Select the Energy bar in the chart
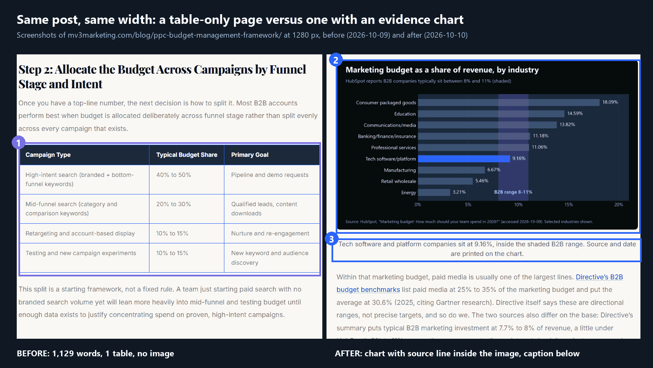Image resolution: width=653 pixels, height=368 pixels. tap(434, 192)
